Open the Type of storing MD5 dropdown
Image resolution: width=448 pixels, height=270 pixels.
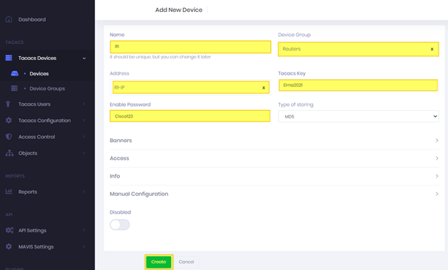(358, 116)
